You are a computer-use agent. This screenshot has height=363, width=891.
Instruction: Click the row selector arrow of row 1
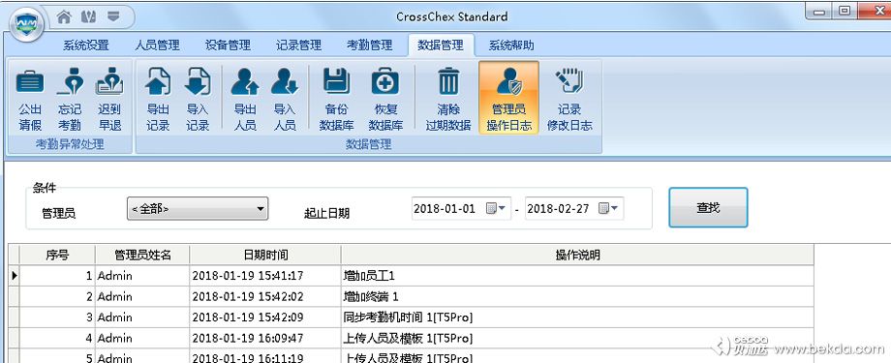(x=15, y=276)
